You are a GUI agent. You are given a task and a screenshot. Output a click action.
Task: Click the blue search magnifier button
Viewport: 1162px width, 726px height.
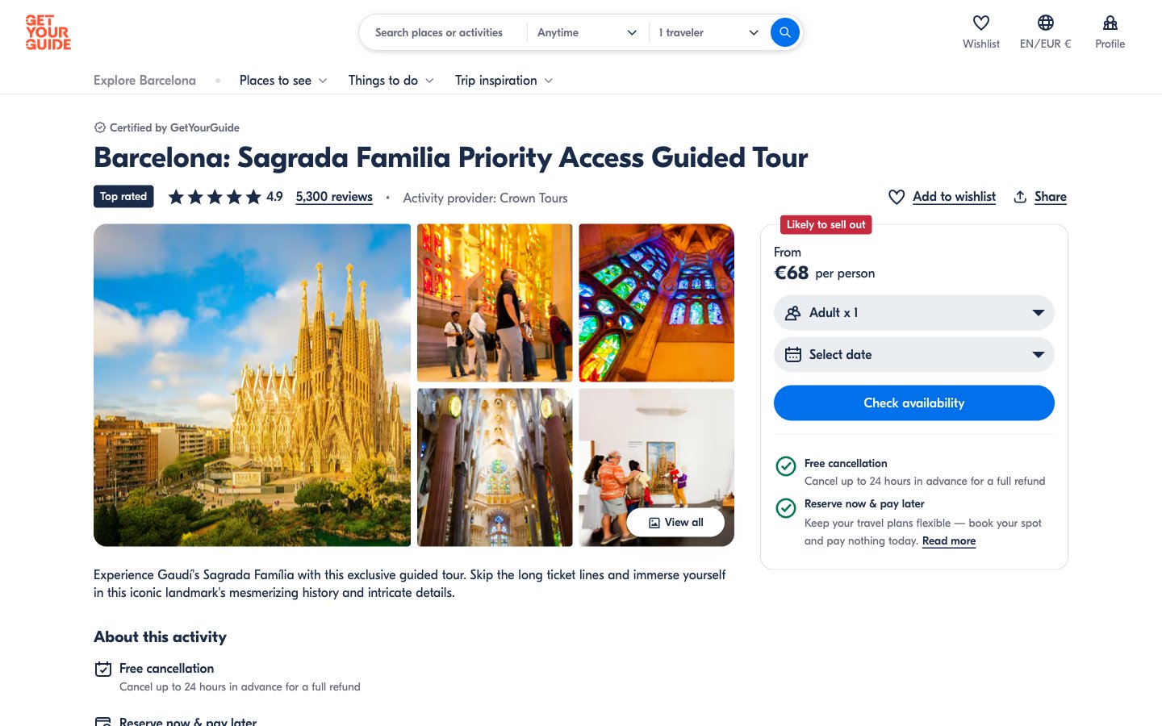pyautogui.click(x=784, y=32)
